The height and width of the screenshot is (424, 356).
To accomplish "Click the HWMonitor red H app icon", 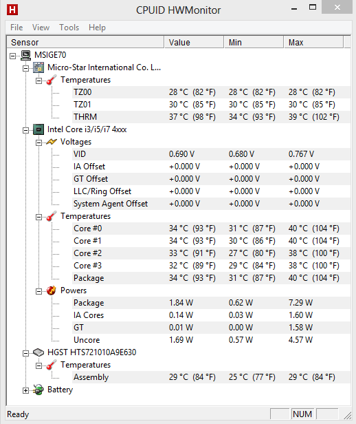I will point(12,10).
